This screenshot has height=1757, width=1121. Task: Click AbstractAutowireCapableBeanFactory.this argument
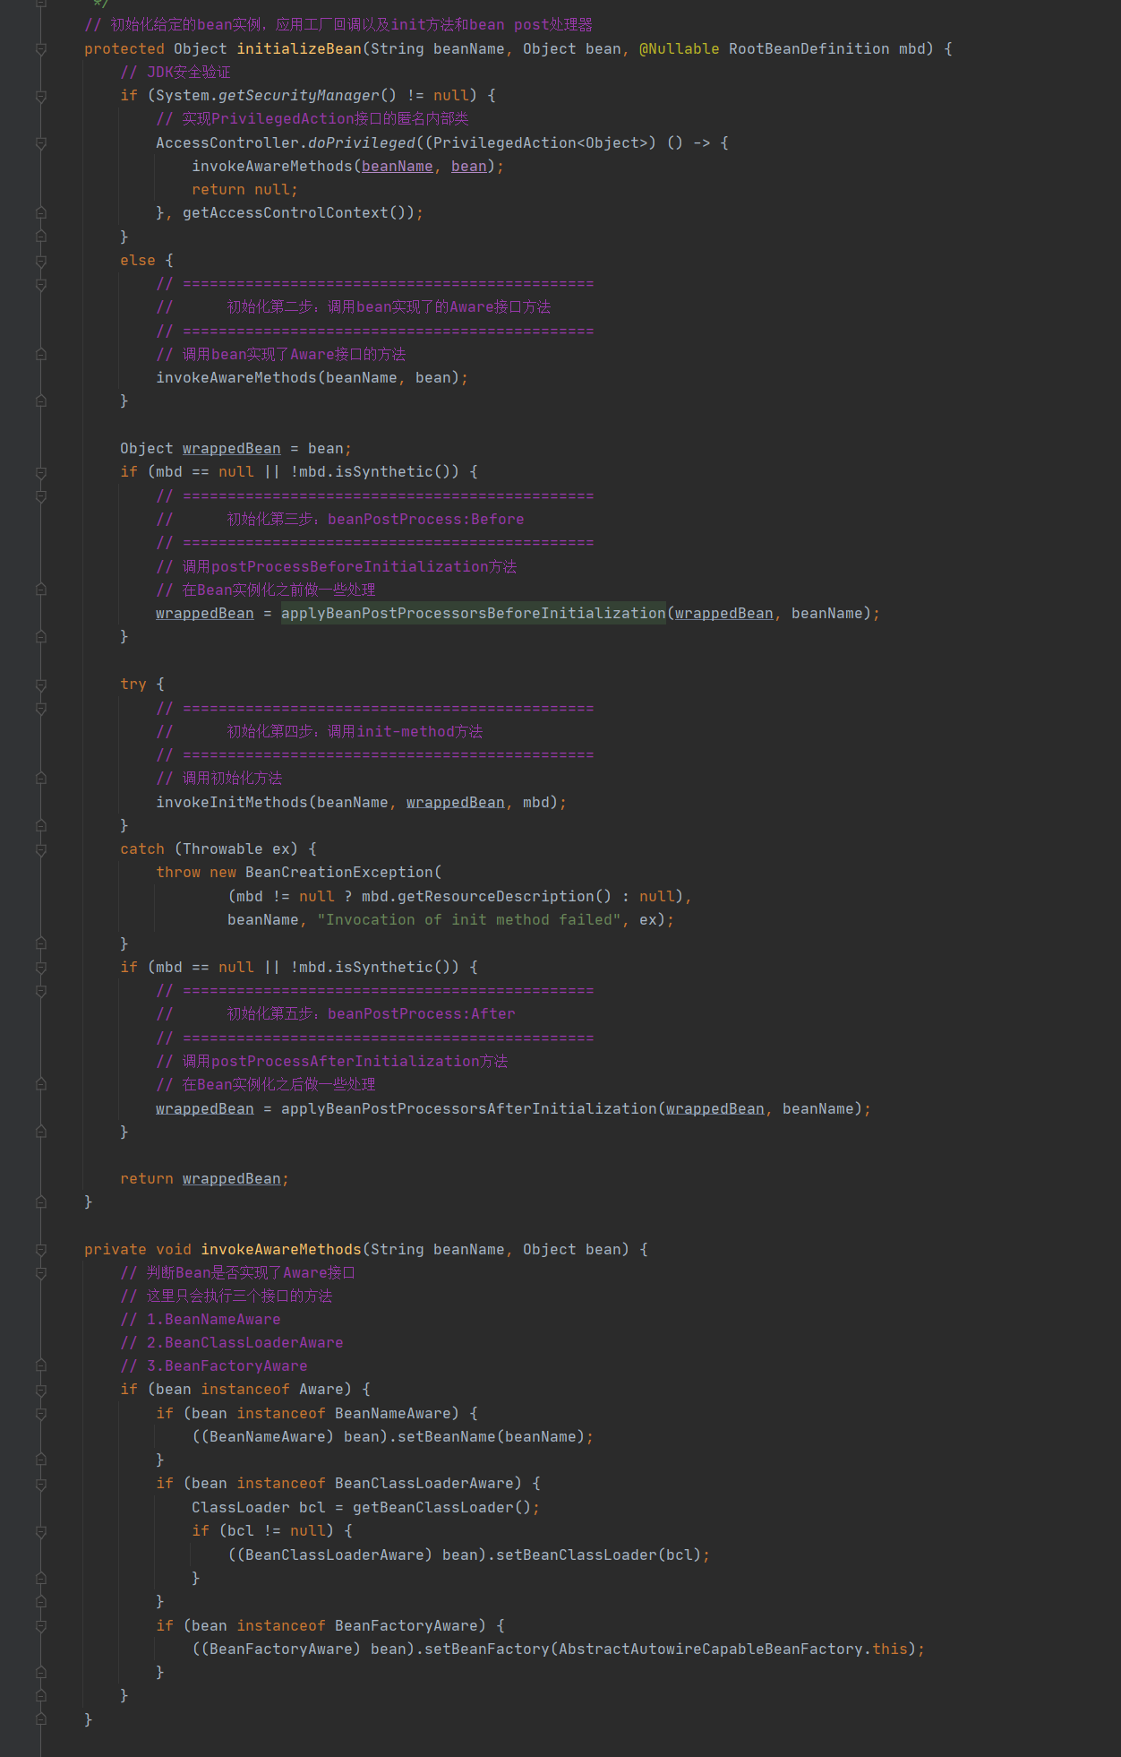(x=732, y=1649)
